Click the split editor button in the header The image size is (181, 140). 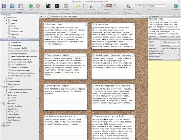coord(146,17)
